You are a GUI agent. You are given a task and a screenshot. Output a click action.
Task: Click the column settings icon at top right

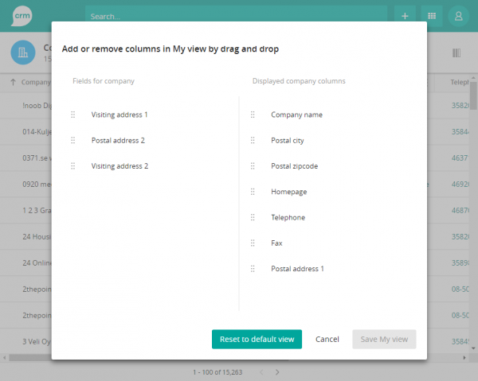[x=456, y=53]
